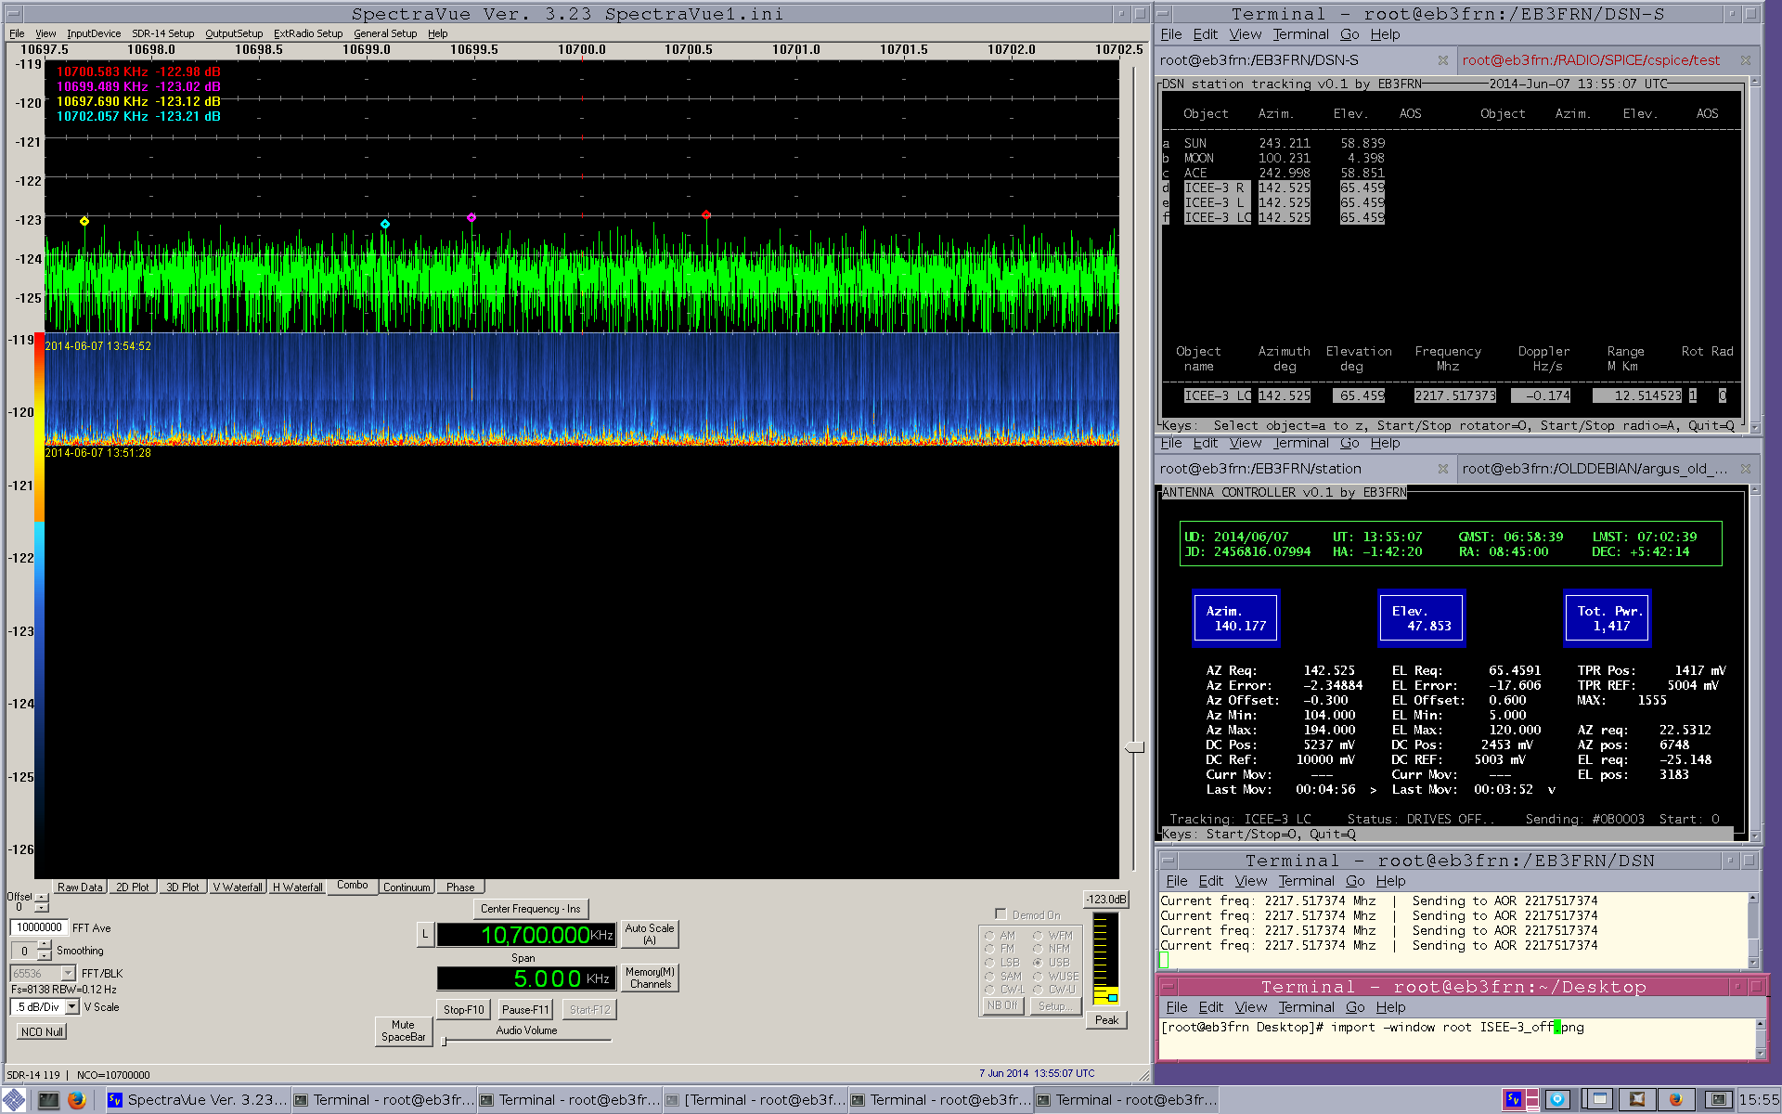Click window-list tray icon
This screenshot has width=1782, height=1114.
tap(1598, 1100)
